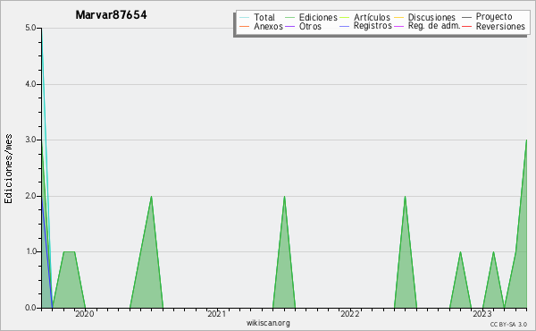This screenshot has width=536, height=331.
Task: Select the Reg. de adm. legend label
Action: 434,26
